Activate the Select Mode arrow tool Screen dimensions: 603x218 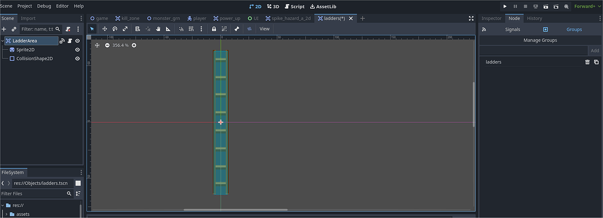(92, 29)
